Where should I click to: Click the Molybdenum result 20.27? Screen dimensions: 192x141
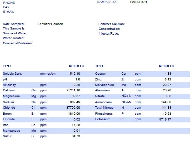(x=167, y=85)
